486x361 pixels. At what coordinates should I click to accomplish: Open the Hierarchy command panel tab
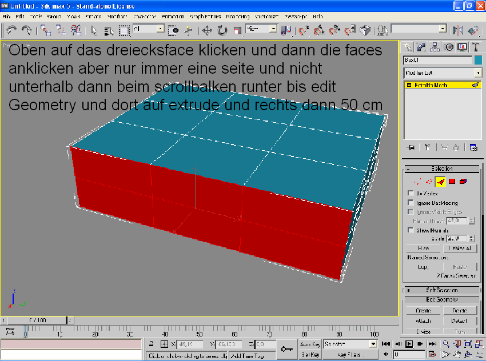point(435,47)
